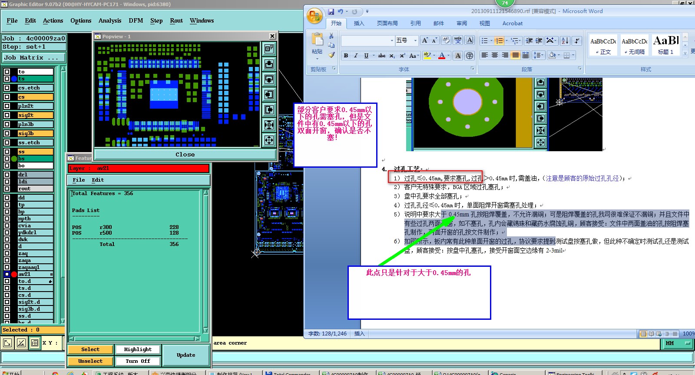Click the sort A-Z icon in Word
The height and width of the screenshot is (375, 695).
[565, 40]
